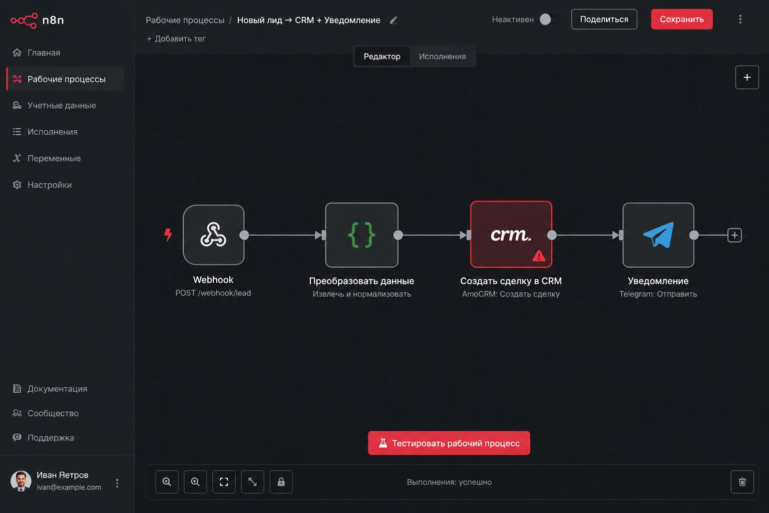Click the red Сохранить button
Viewport: 769px width, 513px height.
click(682, 19)
